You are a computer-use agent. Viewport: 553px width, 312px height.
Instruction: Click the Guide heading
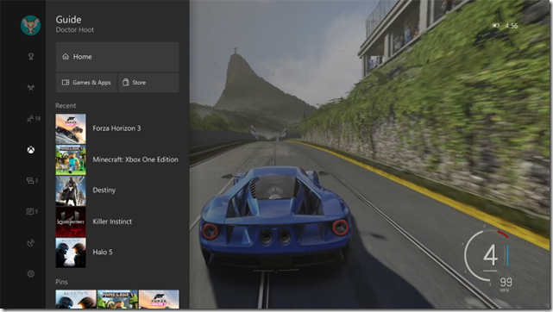click(68, 20)
